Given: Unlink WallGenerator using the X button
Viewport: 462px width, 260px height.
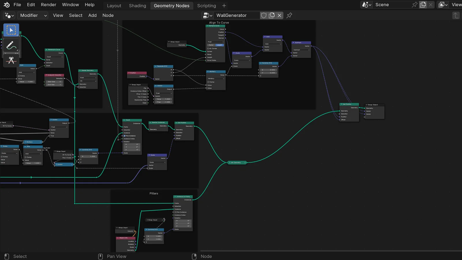Looking at the screenshot, I should (279, 15).
